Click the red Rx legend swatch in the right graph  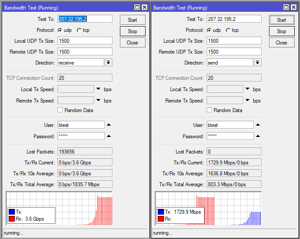pyautogui.click(x=161, y=219)
